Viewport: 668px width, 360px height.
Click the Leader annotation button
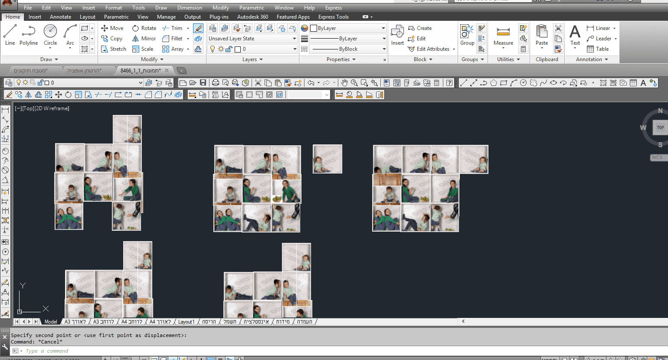point(599,39)
